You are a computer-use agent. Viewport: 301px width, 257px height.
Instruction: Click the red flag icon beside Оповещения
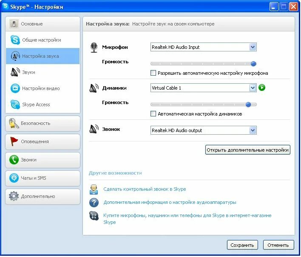[x=14, y=141]
